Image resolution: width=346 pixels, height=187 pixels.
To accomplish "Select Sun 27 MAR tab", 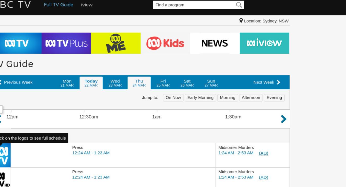I will point(211,83).
